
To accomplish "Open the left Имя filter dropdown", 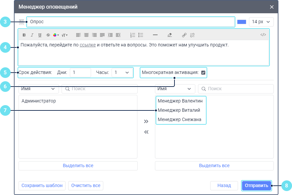I will [38, 89].
